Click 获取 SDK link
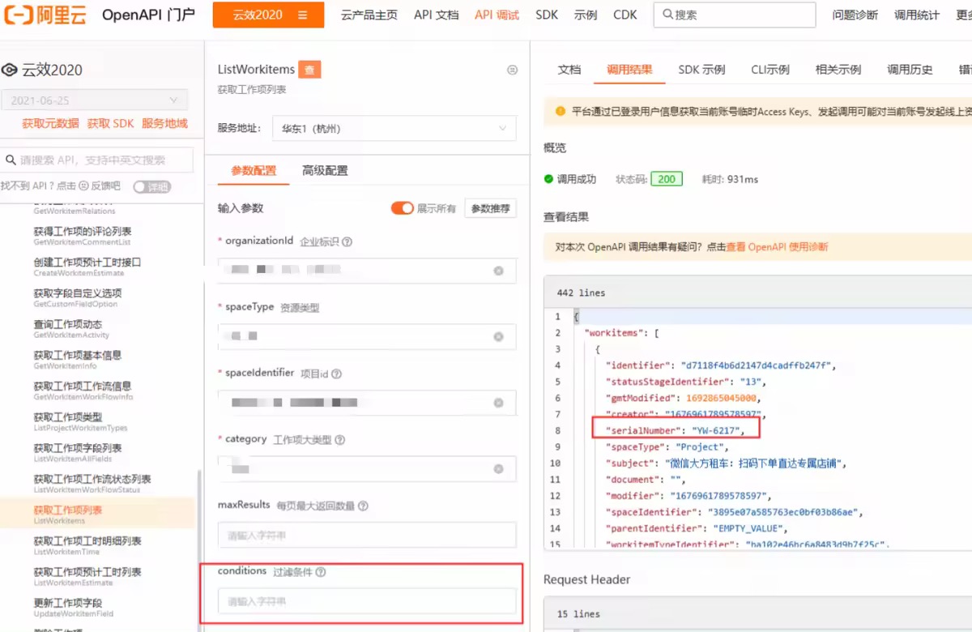 tap(110, 123)
